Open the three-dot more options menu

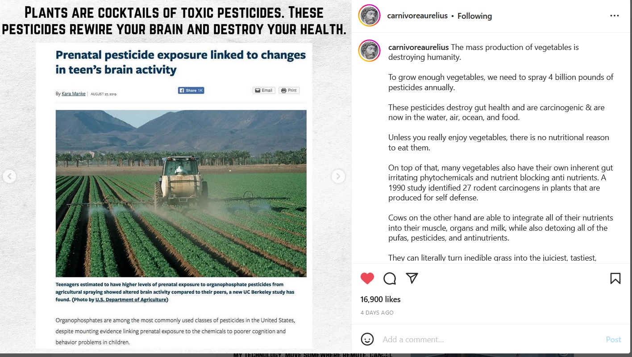coord(615,16)
